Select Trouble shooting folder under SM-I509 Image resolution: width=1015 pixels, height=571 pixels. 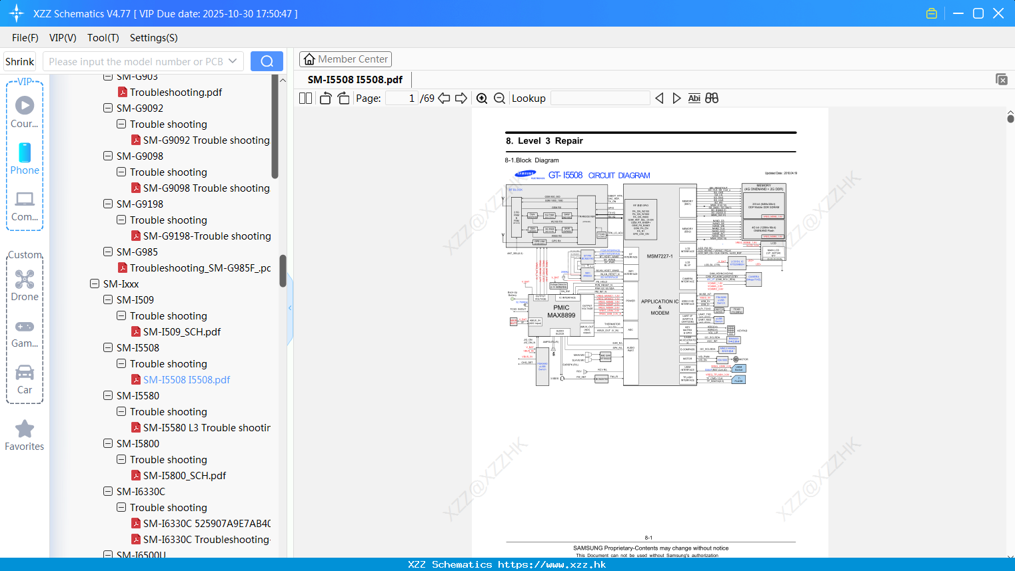pos(169,315)
